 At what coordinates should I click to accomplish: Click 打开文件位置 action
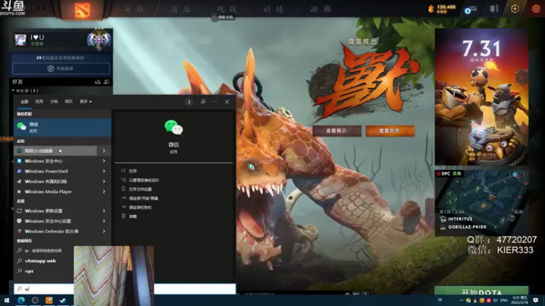140,189
